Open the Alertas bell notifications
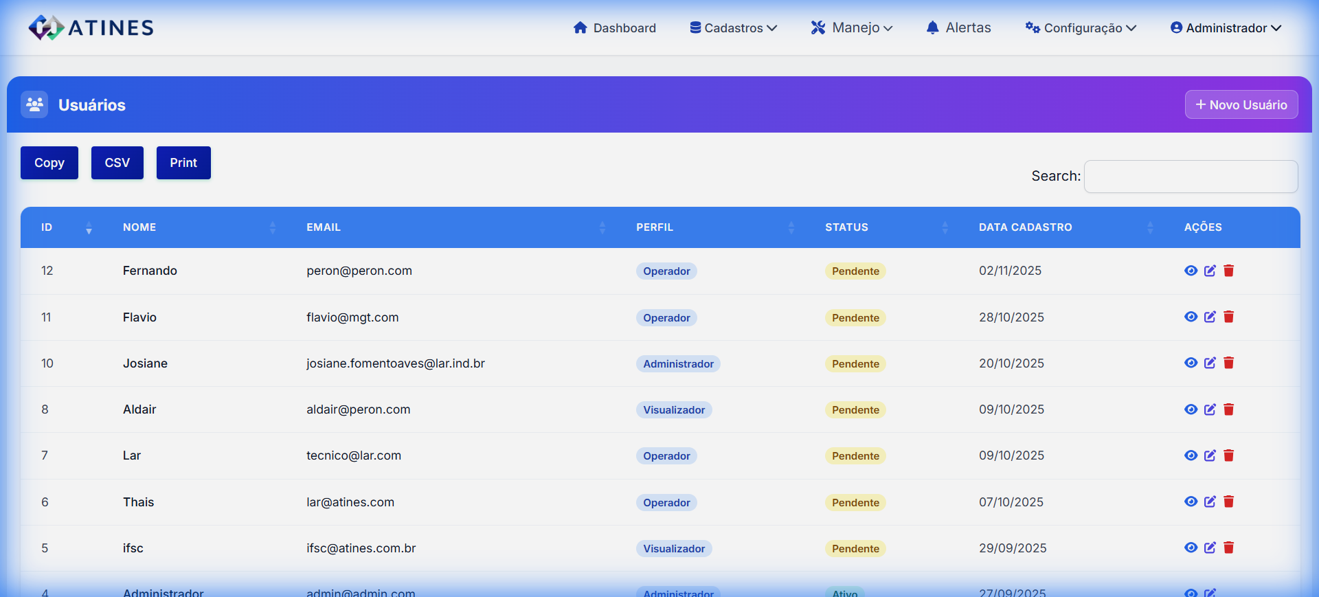The image size is (1319, 597). 958,27
